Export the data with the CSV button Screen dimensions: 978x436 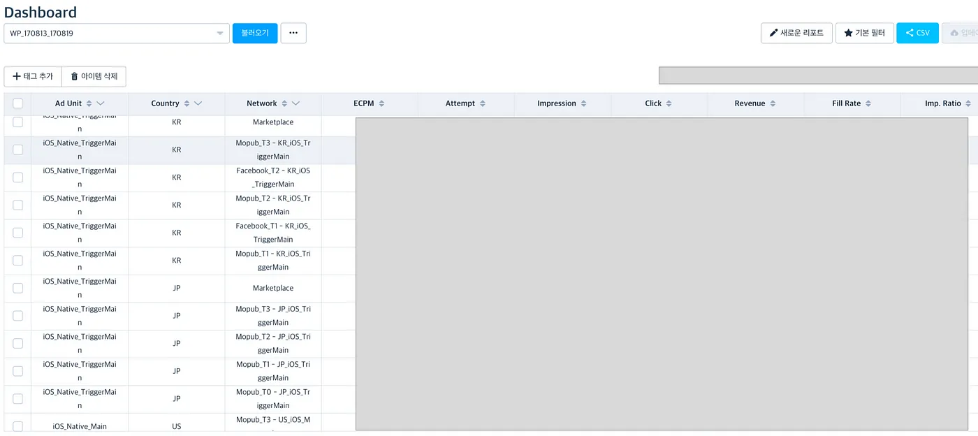click(x=917, y=33)
